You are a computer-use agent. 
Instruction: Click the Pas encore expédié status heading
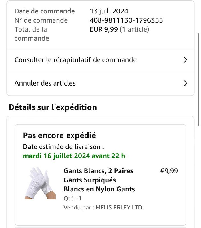coord(59,136)
